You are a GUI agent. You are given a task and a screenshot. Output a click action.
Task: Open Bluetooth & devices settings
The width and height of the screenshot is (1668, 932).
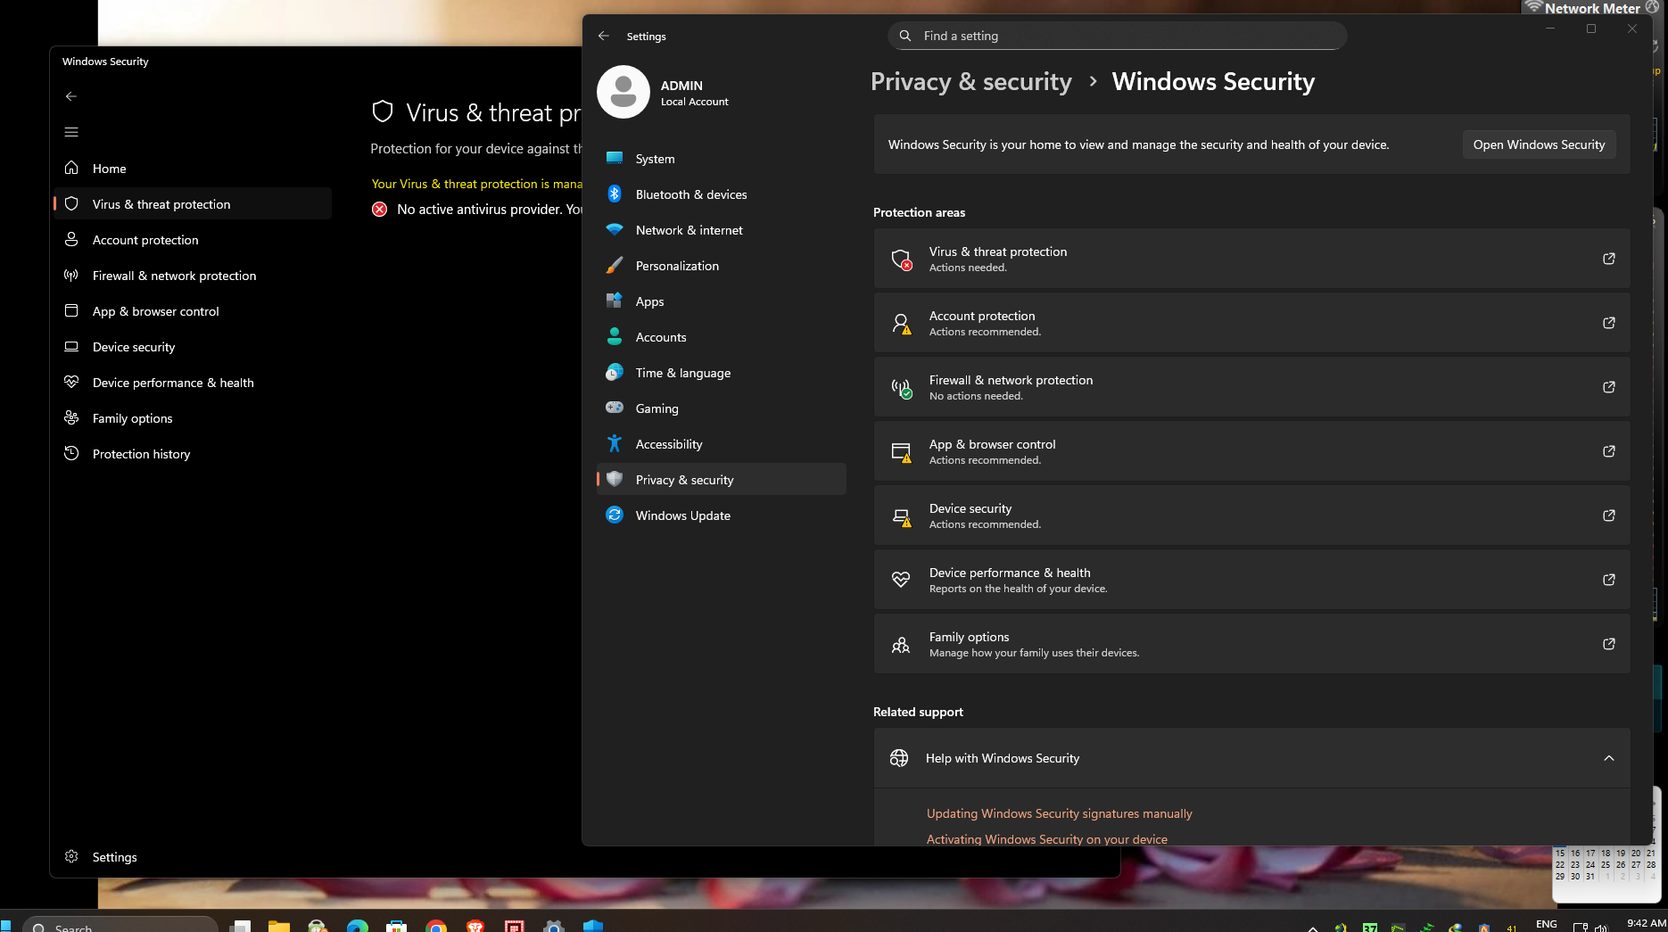(721, 194)
